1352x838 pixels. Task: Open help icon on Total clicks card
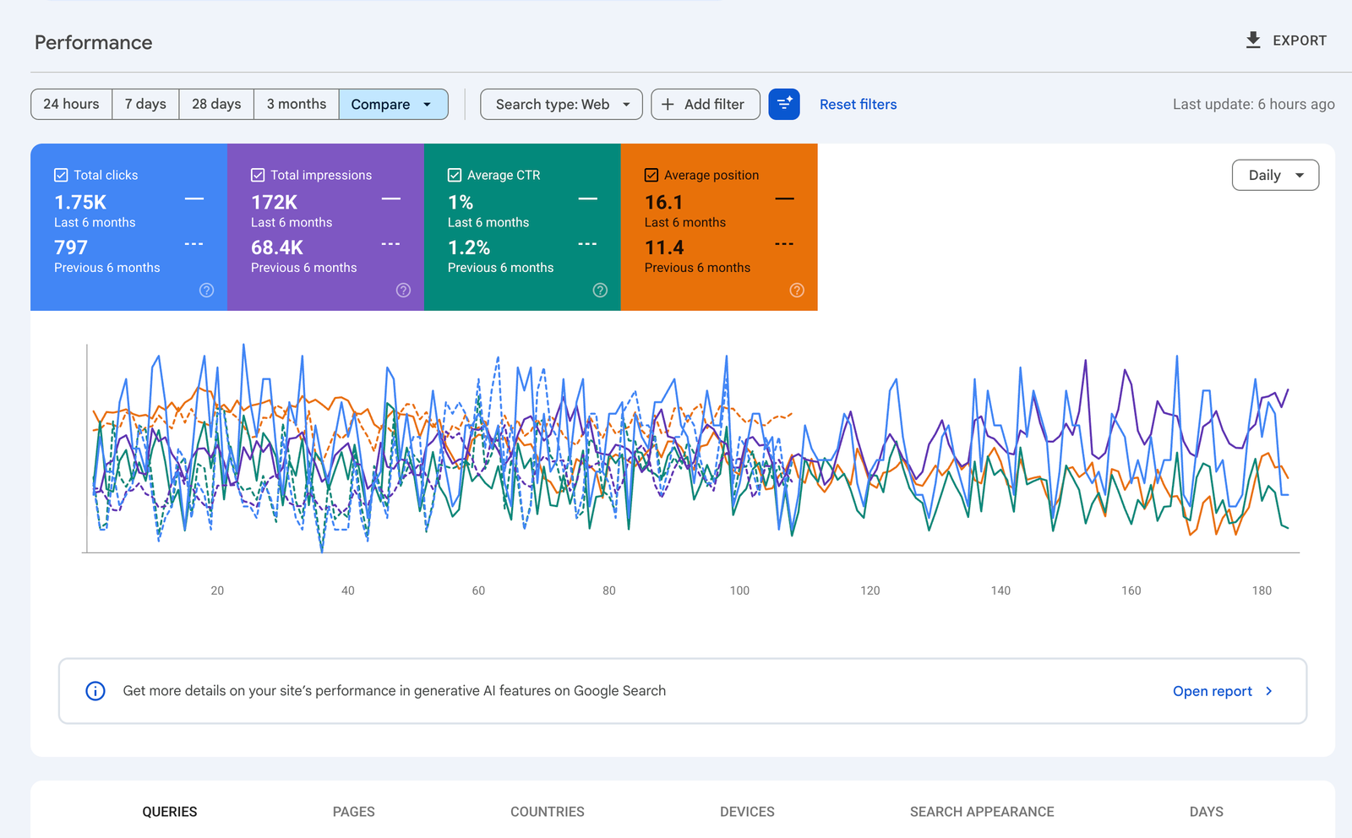coord(206,290)
